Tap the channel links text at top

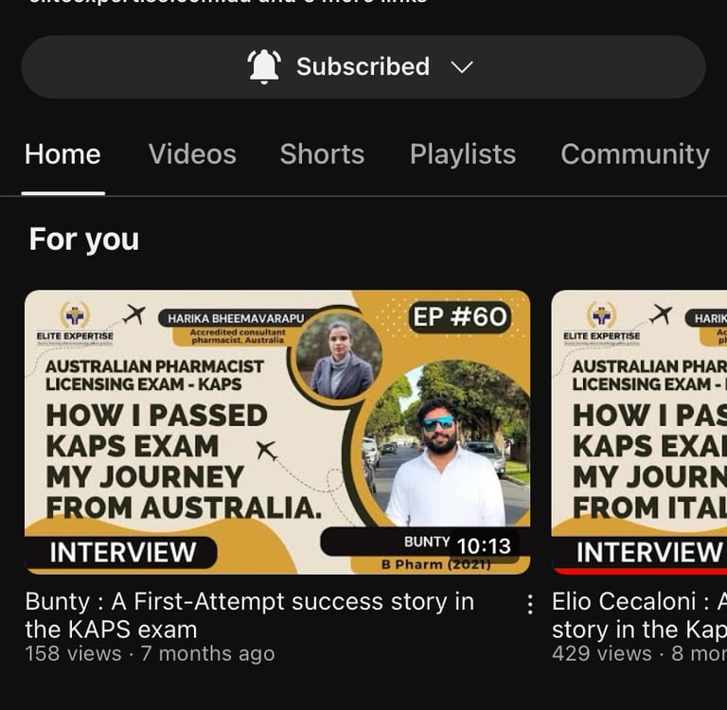coord(227,2)
